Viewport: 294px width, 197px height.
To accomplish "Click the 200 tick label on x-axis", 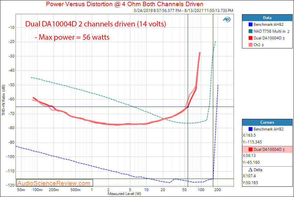I will pyautogui.click(x=217, y=190).
